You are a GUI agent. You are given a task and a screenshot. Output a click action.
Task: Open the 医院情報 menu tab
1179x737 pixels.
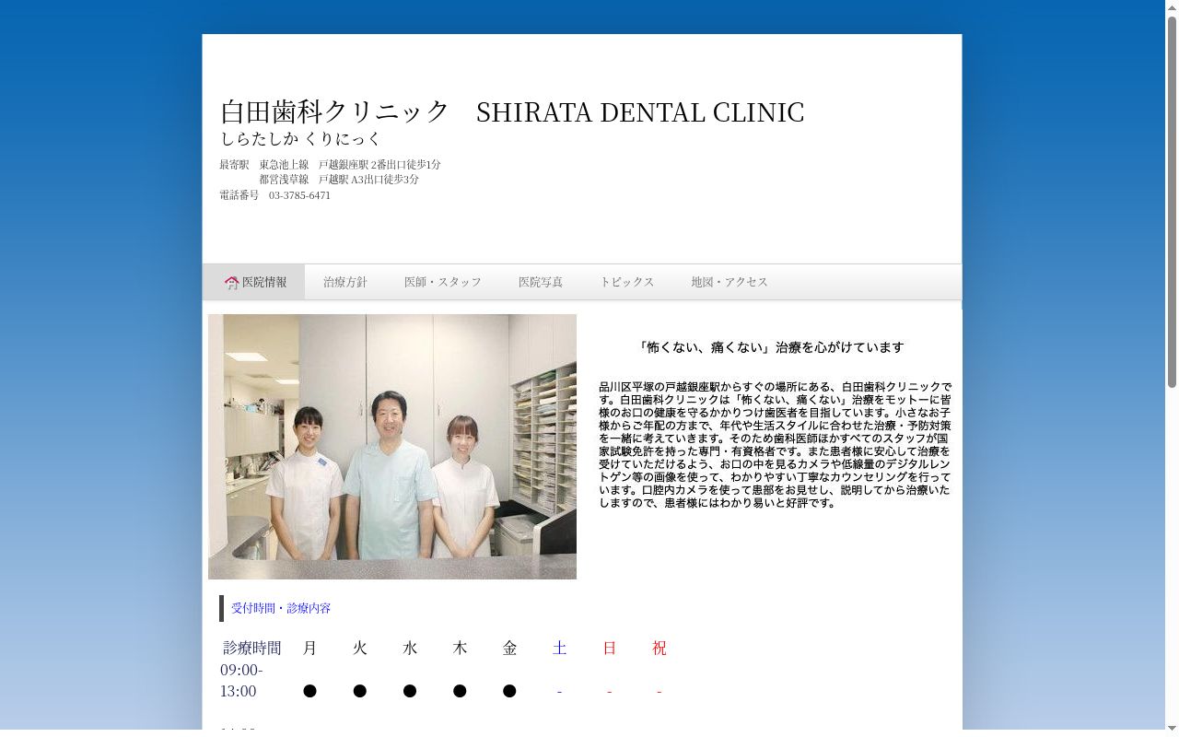coord(254,282)
